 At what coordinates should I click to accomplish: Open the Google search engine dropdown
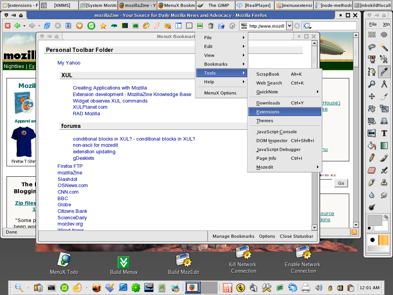click(307, 26)
